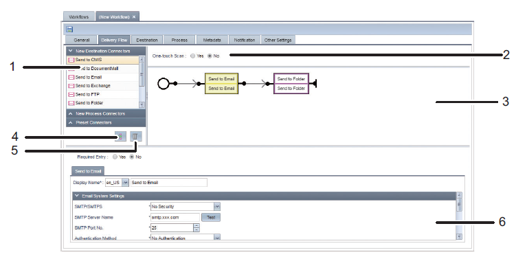
Task: Open the SMTP/SMTPS security dropdown
Action: [x=217, y=206]
